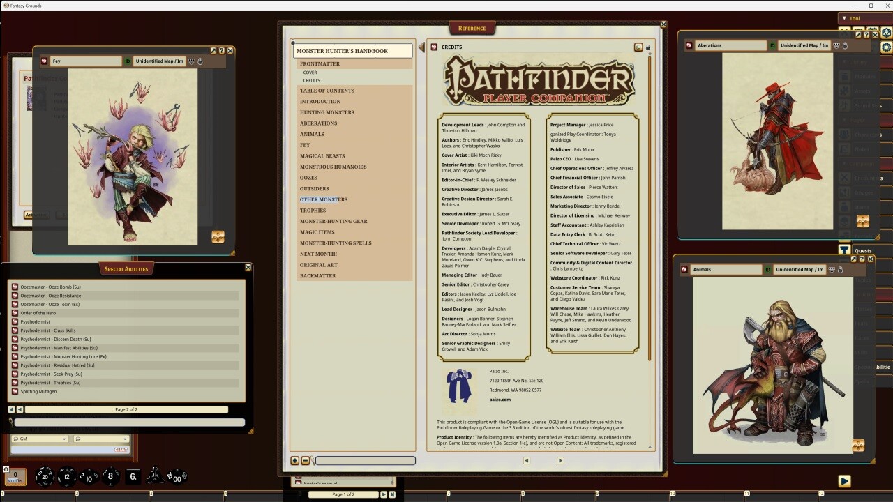Image resolution: width=893 pixels, height=502 pixels.
Task: Click the question mark help icon on the Fey window
Action: (222, 50)
